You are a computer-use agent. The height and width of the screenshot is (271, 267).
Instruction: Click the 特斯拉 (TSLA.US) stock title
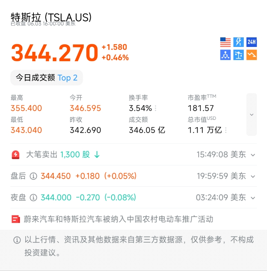tap(51, 17)
